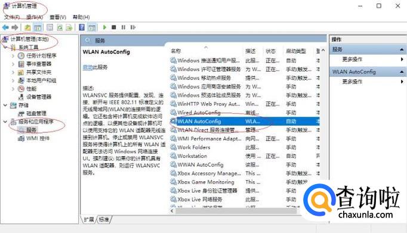Select 磁盘管理 in the tree

(x=36, y=113)
